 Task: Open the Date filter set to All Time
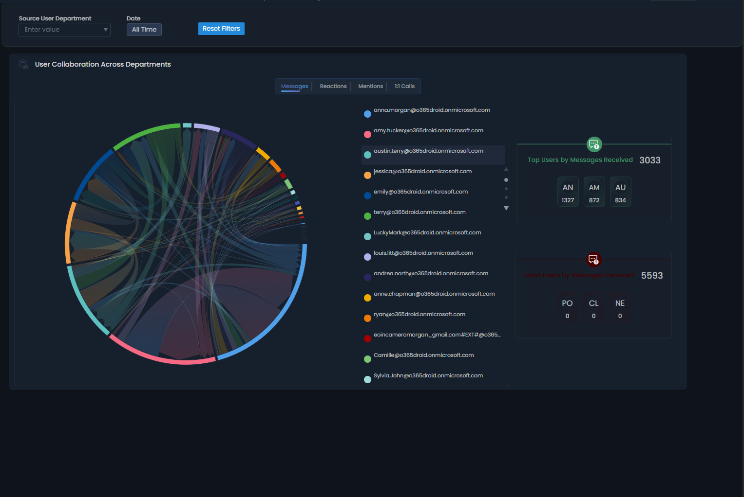tap(144, 29)
